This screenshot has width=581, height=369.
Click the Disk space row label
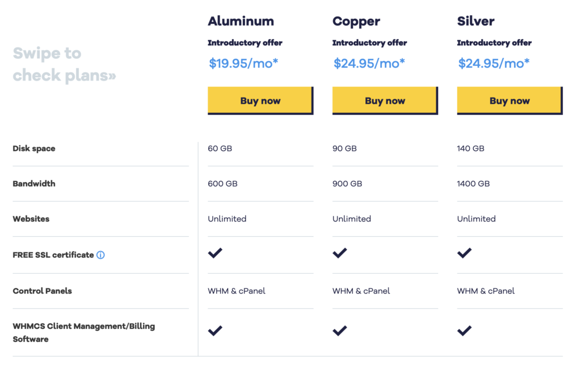(34, 149)
